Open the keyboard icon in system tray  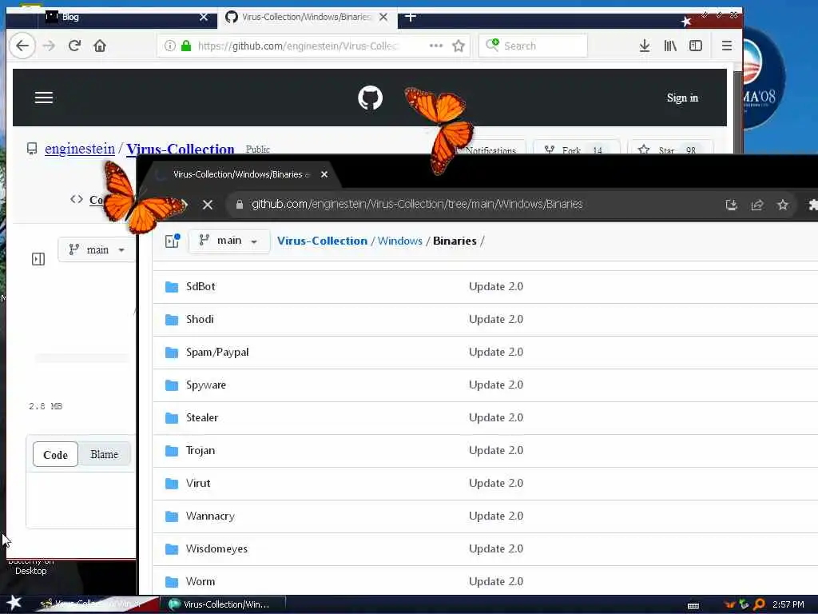pos(693,606)
